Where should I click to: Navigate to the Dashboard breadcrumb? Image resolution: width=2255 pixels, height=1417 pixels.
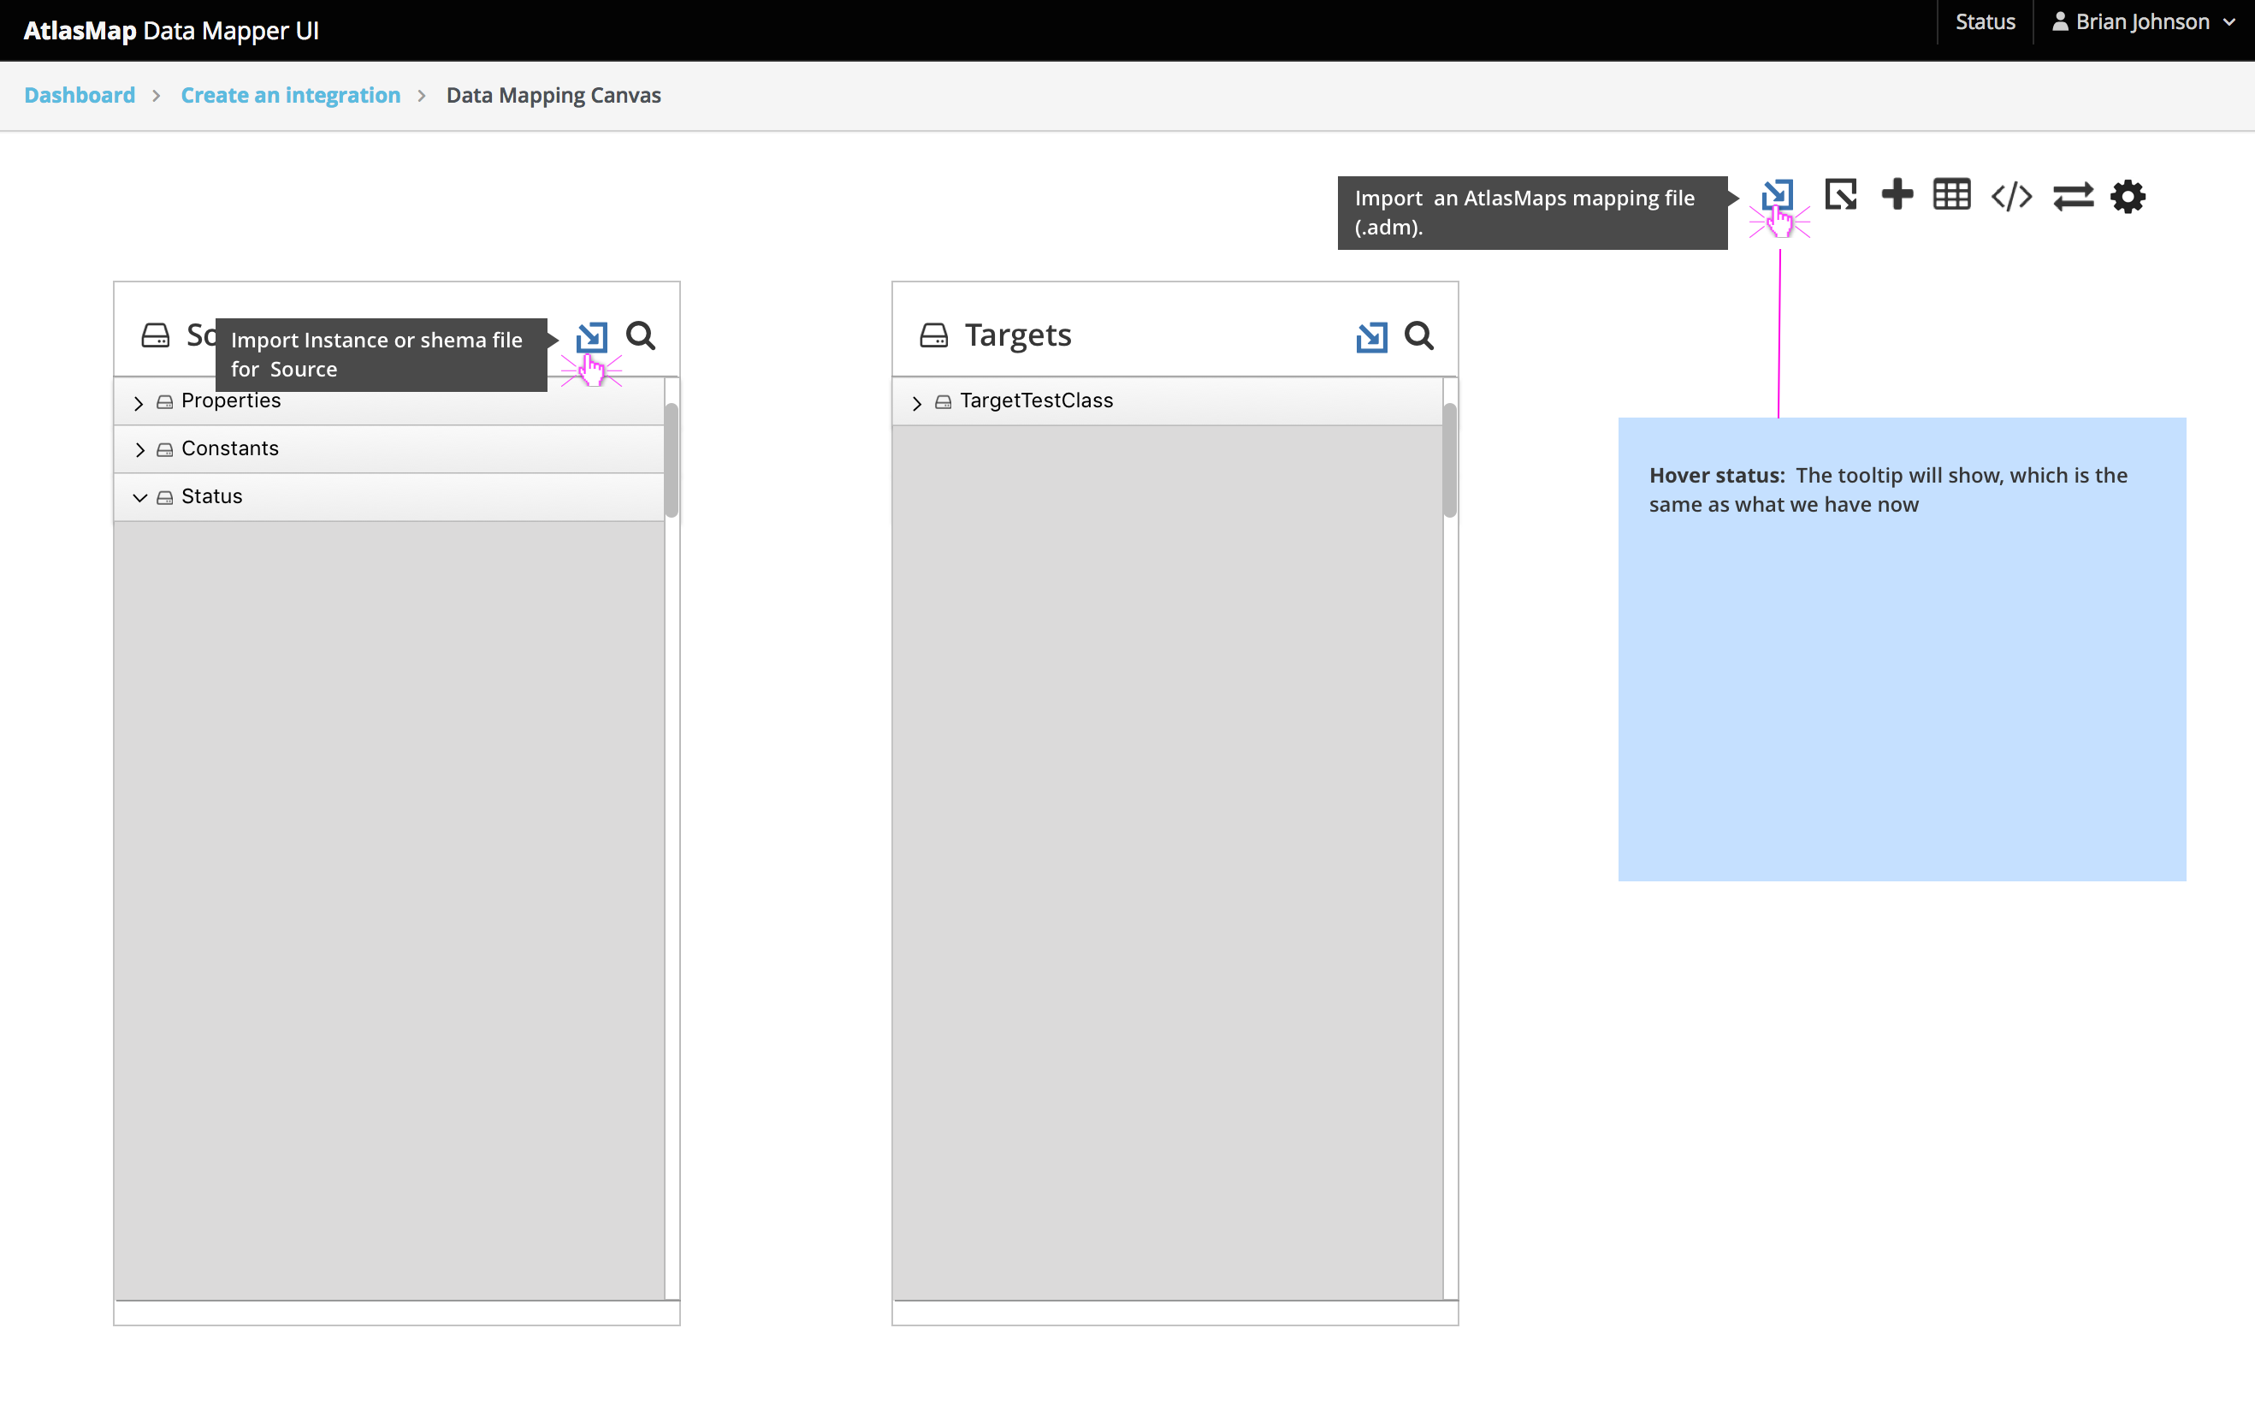pyautogui.click(x=79, y=95)
